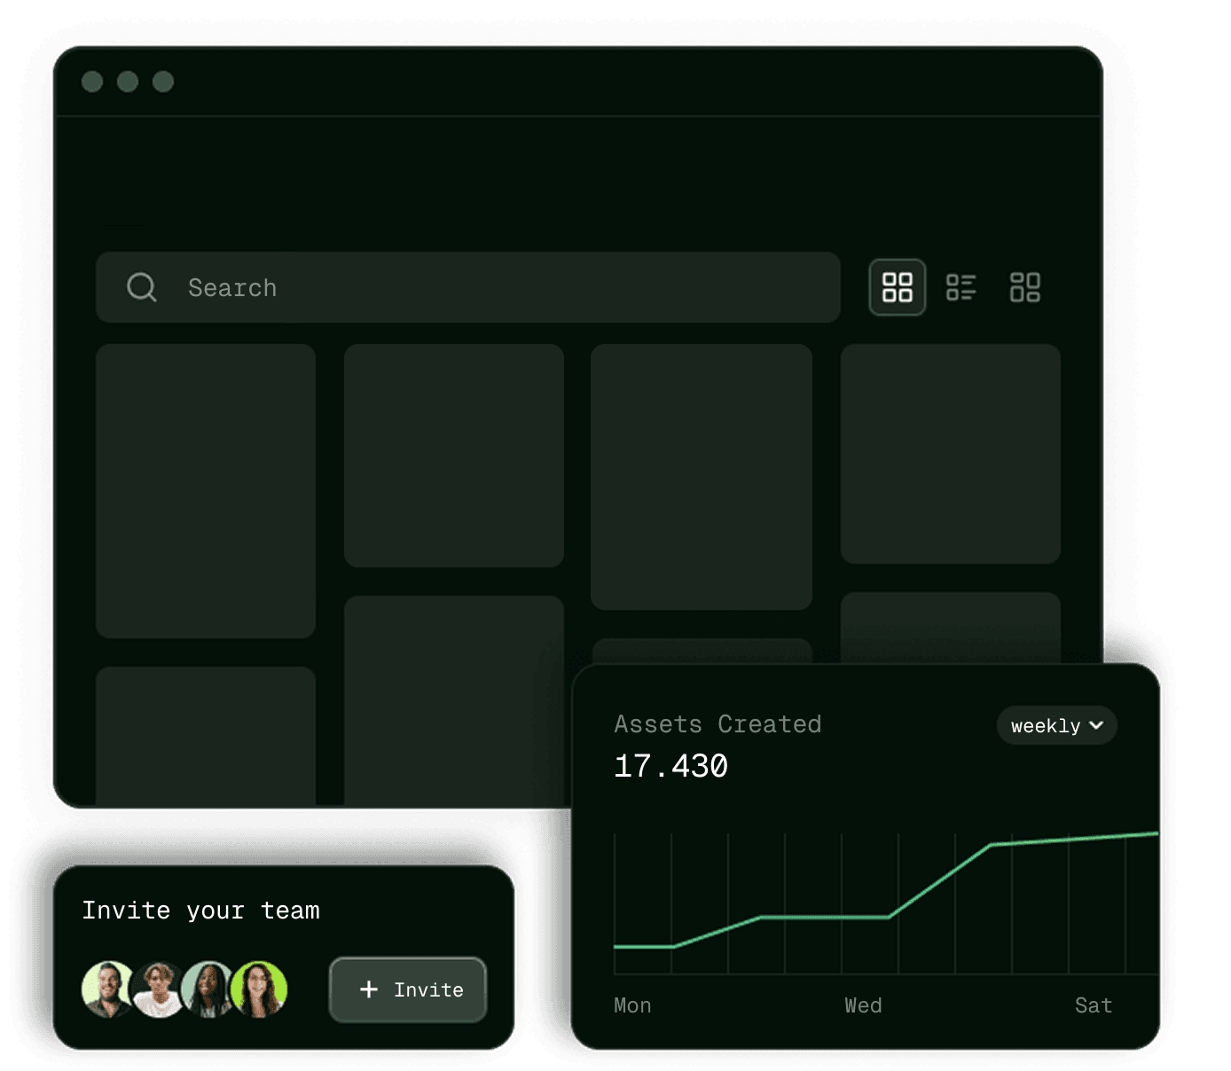Select the third team member avatar
Image resolution: width=1231 pixels, height=1071 pixels.
tap(208, 989)
